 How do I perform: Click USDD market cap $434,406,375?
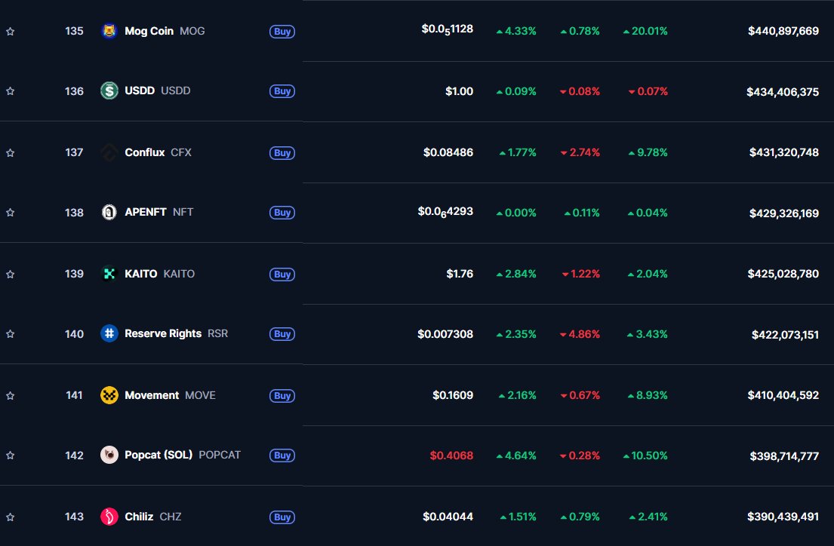coord(783,91)
